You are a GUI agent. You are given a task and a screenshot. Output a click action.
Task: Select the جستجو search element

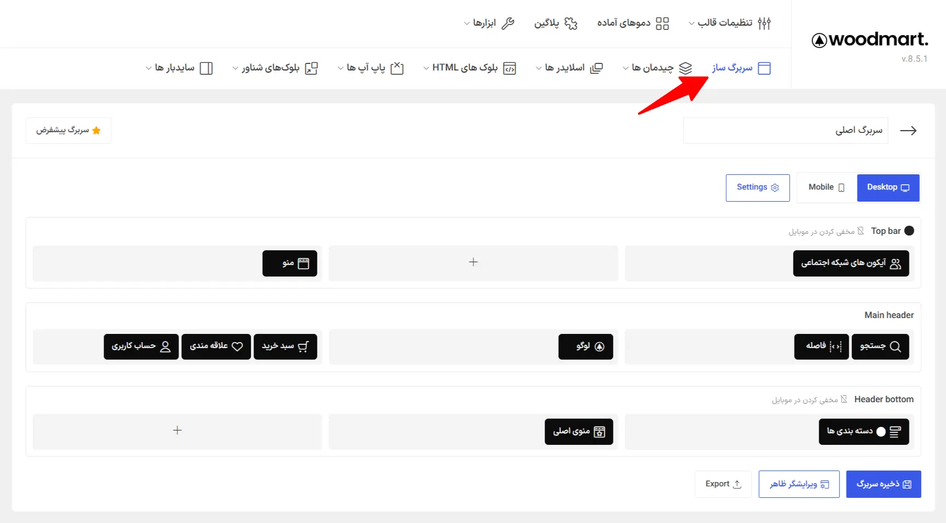[880, 346]
